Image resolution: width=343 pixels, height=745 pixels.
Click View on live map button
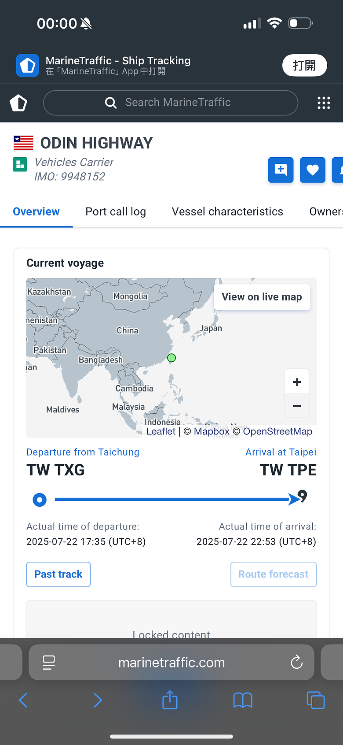(262, 297)
